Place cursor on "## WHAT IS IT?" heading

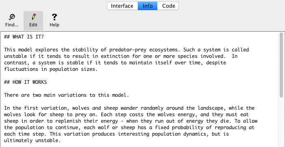[24, 37]
